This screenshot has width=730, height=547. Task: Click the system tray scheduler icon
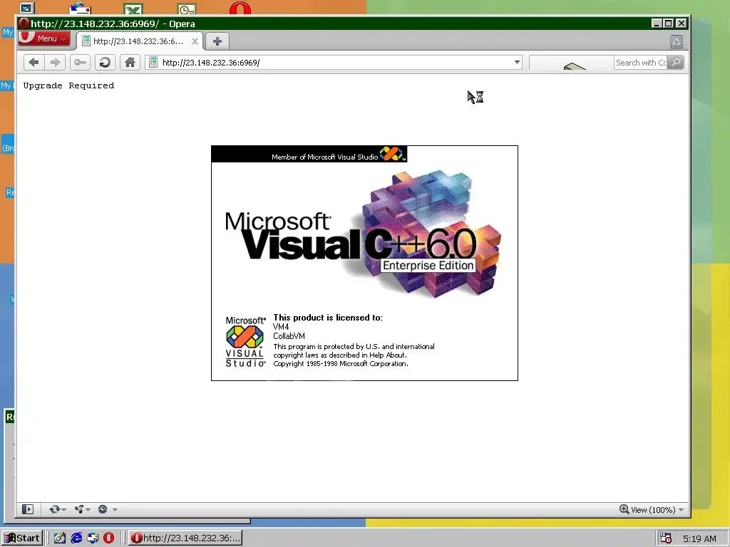(666, 538)
